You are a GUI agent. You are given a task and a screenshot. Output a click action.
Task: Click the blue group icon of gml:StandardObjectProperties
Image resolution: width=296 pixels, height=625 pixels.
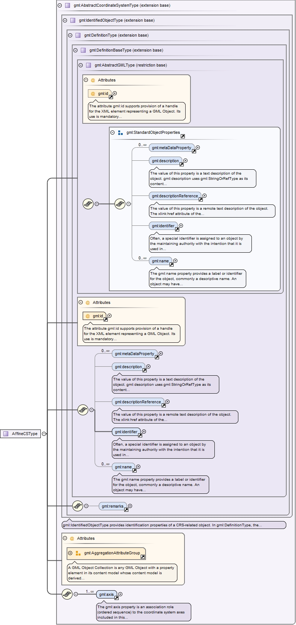(120, 133)
